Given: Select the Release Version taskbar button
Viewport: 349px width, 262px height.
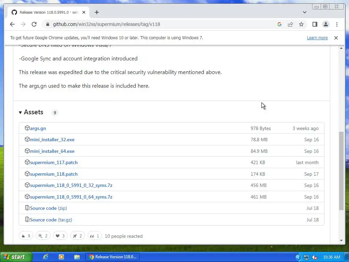Looking at the screenshot, I should [x=112, y=257].
